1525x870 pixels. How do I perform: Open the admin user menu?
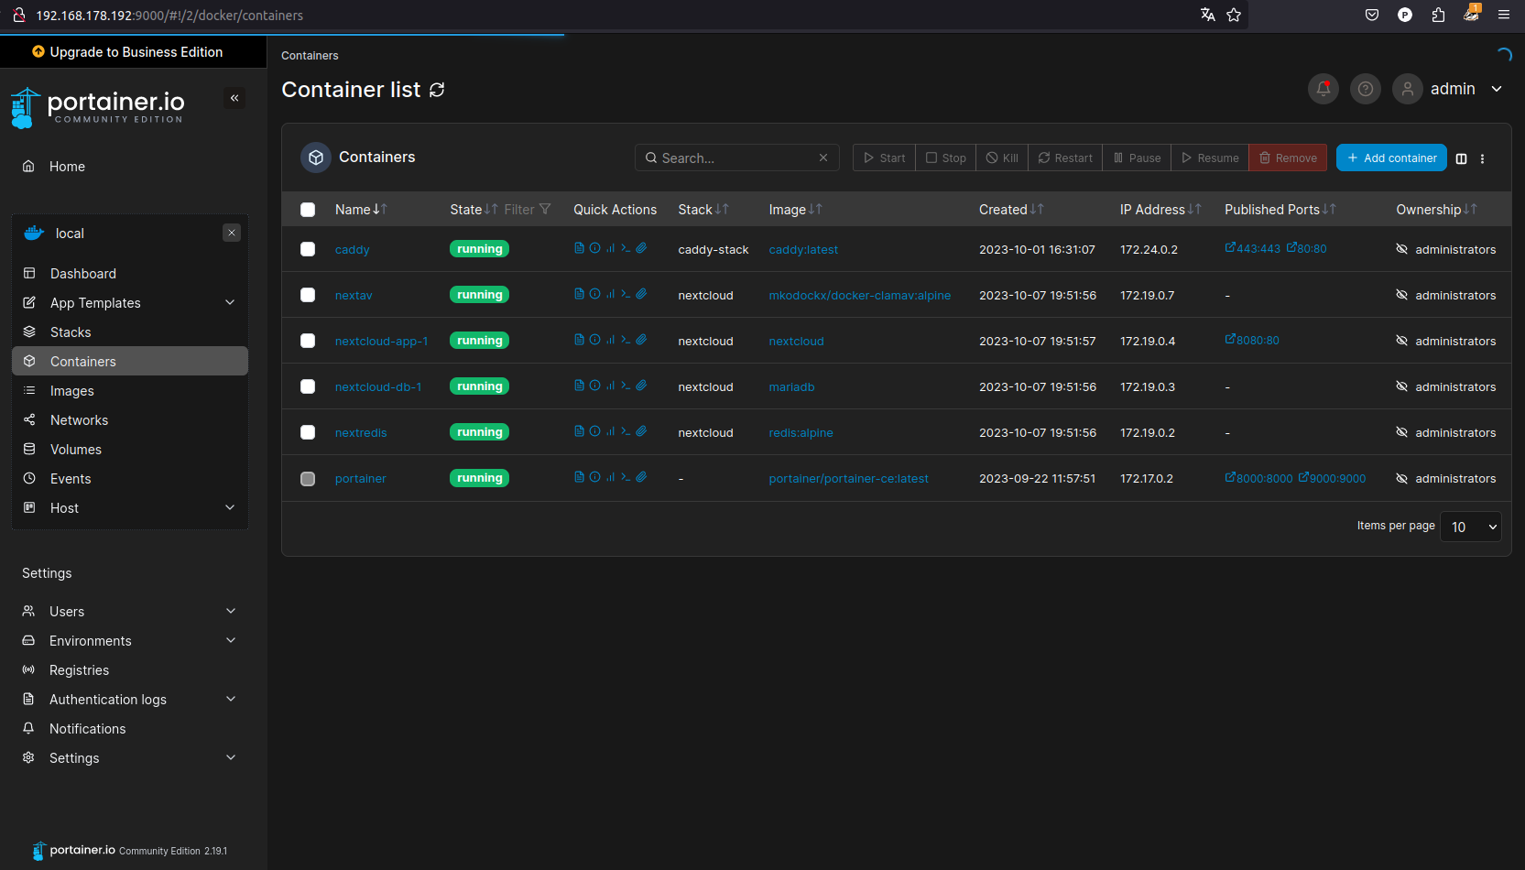(1452, 89)
